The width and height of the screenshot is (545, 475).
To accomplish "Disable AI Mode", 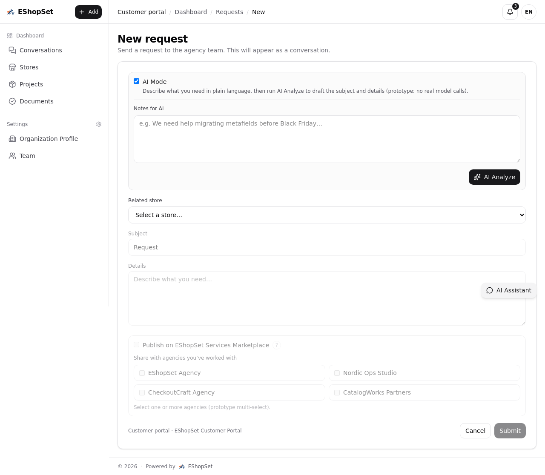I will point(136,81).
